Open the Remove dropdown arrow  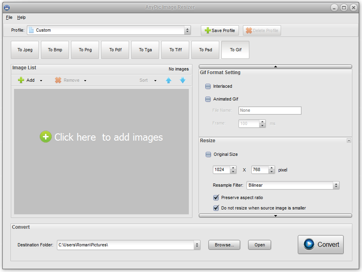[85, 81]
